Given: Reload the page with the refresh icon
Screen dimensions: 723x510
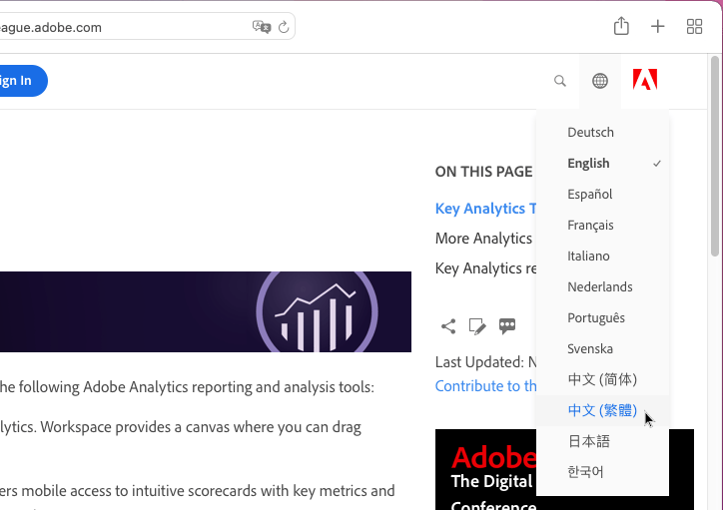Looking at the screenshot, I should coord(284,27).
